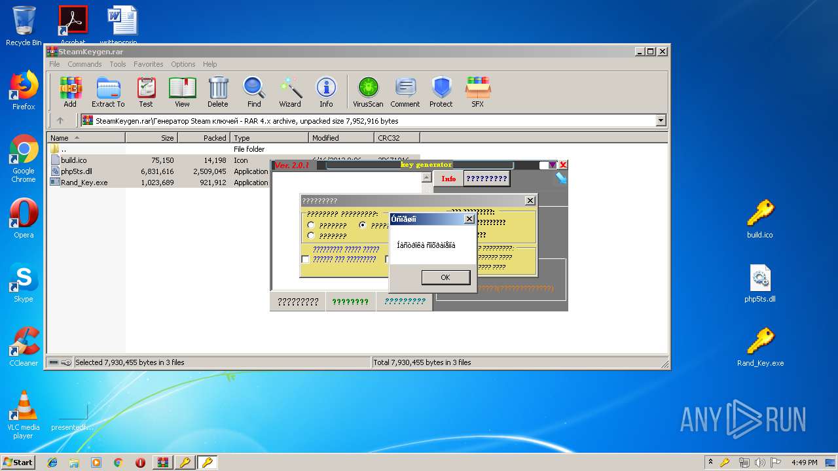Click the Protect shield icon

pyautogui.click(x=441, y=92)
